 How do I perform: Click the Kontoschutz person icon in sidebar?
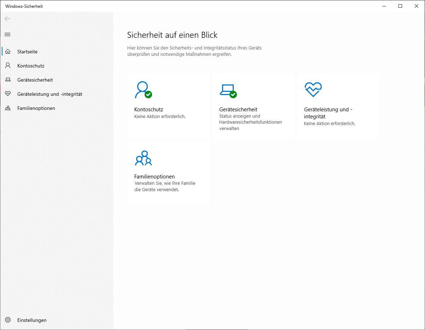8,66
